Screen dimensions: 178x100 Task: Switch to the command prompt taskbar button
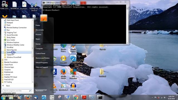coord(100,97)
